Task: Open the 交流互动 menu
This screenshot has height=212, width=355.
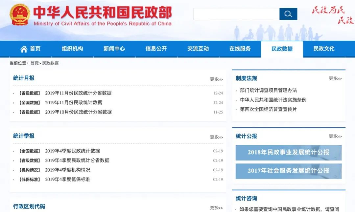Action: click(198, 49)
